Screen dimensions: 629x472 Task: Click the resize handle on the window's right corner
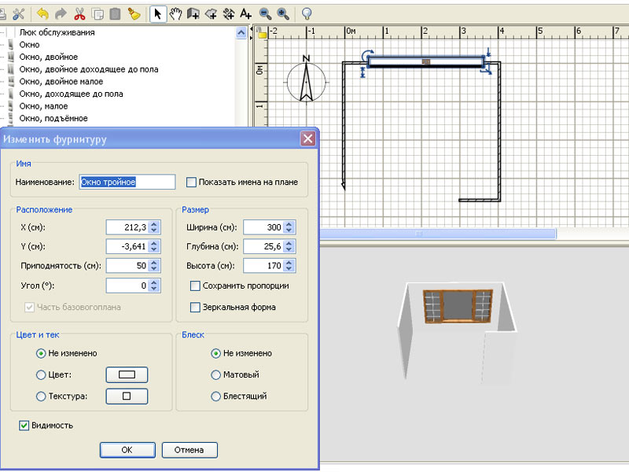coord(486,69)
